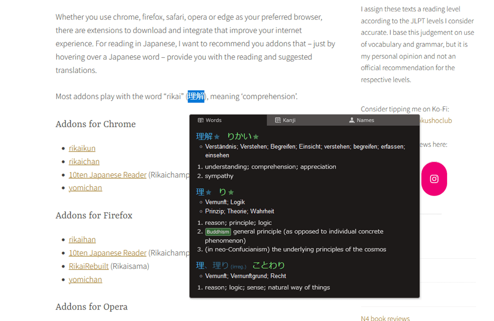Image resolution: width=494 pixels, height=321 pixels.
Task: Click blue star beside 理解 headword
Action: pos(217,137)
